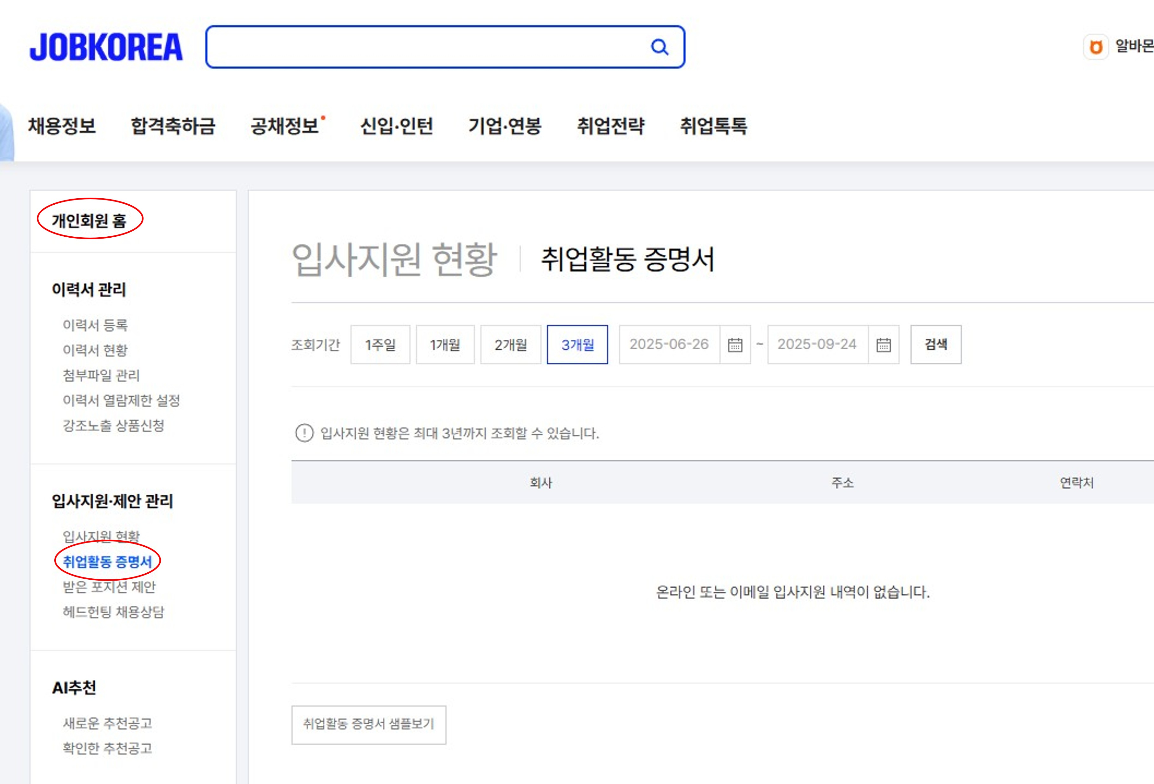The width and height of the screenshot is (1154, 784).
Task: Open 이력서 등록 sidebar link
Action: pyautogui.click(x=95, y=325)
